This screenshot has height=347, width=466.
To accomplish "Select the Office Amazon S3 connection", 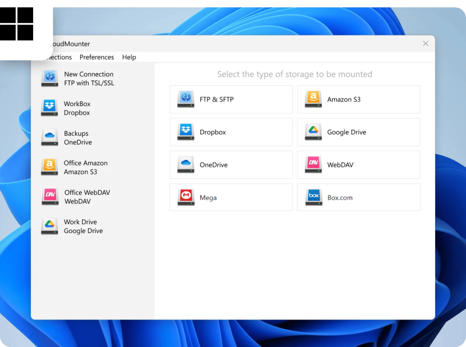I will coord(92,167).
